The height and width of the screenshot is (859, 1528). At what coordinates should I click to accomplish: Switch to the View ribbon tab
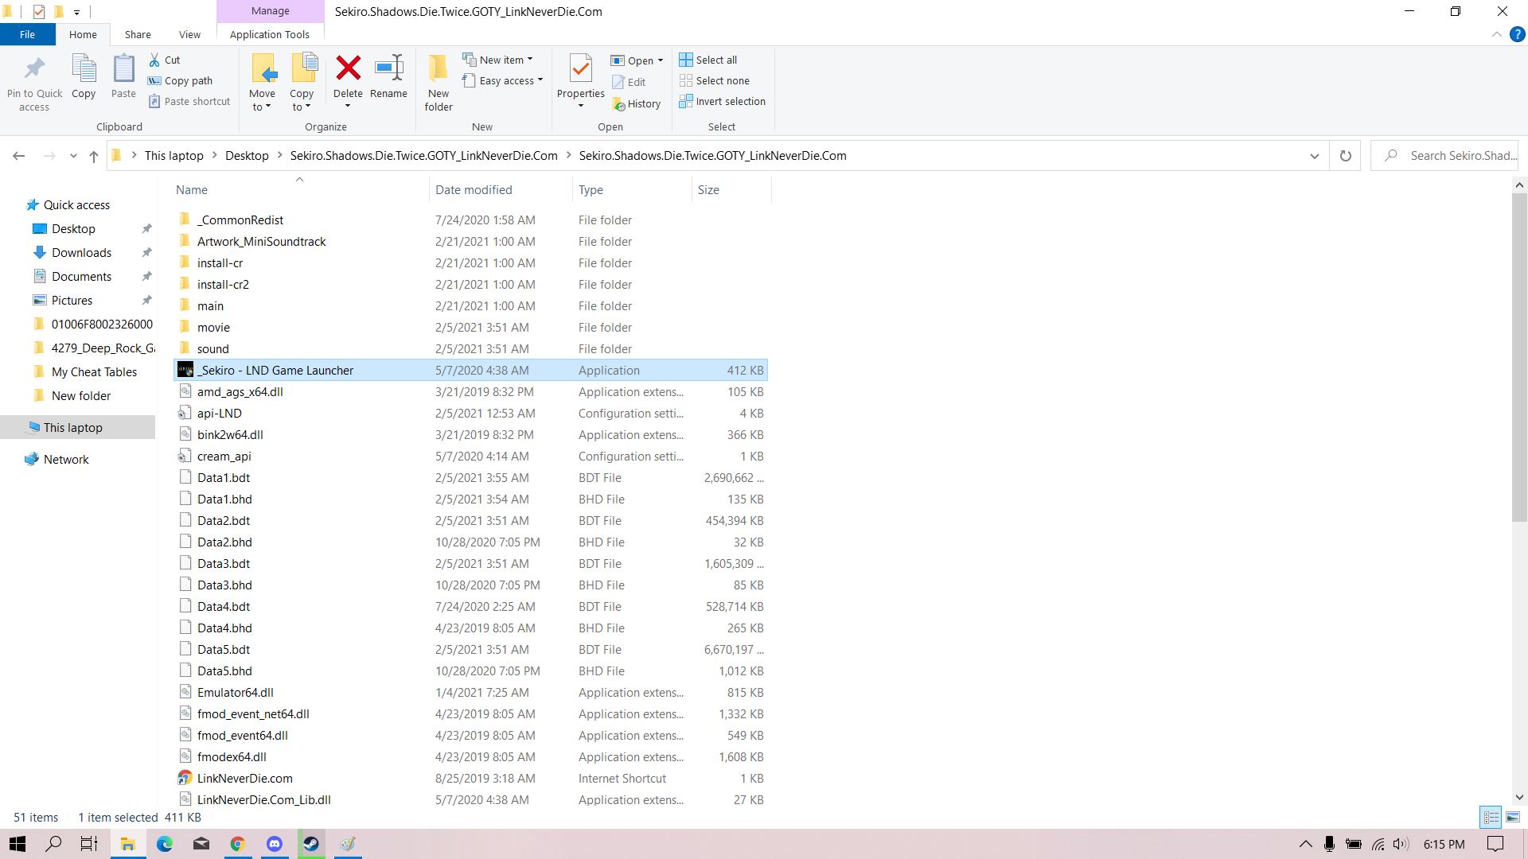[x=189, y=34]
